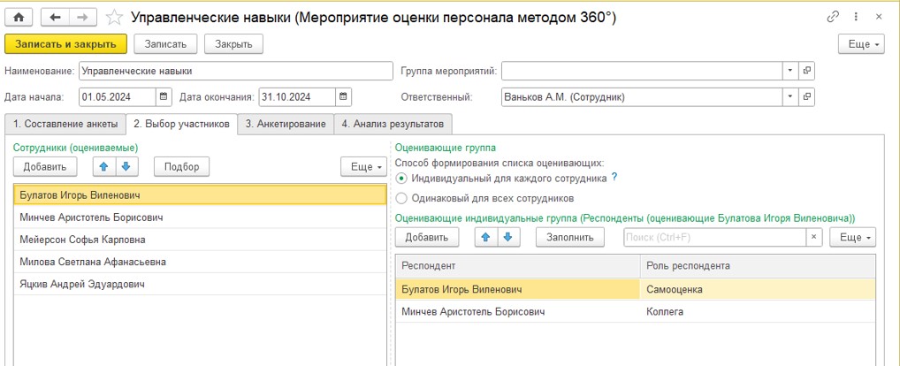
Task: Clear the respondents search field
Action: [x=814, y=237]
